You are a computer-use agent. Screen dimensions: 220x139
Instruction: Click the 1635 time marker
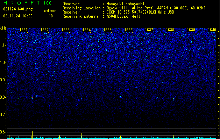(x=107, y=30)
